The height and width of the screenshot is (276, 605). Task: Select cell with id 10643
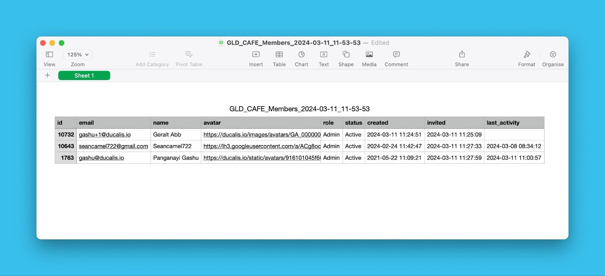pyautogui.click(x=66, y=146)
